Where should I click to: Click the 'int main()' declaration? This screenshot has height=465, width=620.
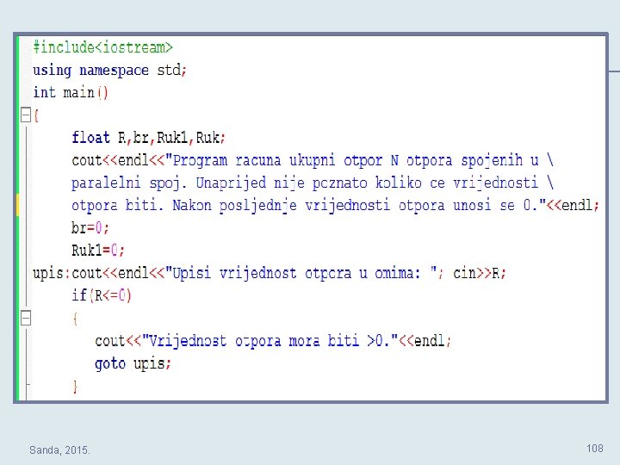pyautogui.click(x=71, y=93)
